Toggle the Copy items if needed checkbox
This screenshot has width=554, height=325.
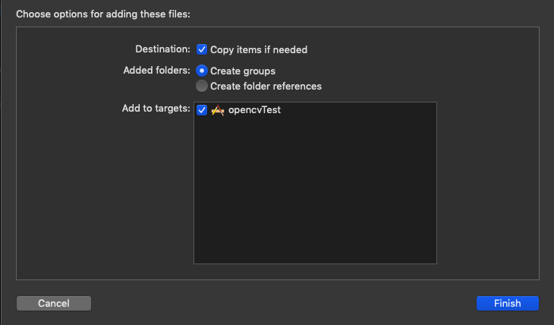coord(202,49)
